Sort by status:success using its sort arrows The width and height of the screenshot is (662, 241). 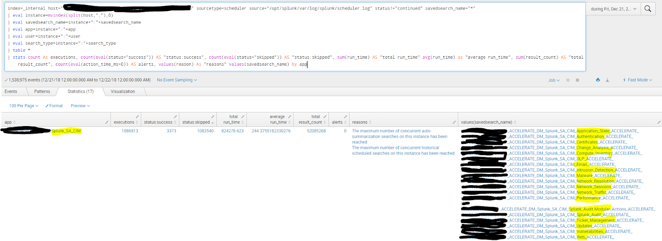[x=175, y=122]
